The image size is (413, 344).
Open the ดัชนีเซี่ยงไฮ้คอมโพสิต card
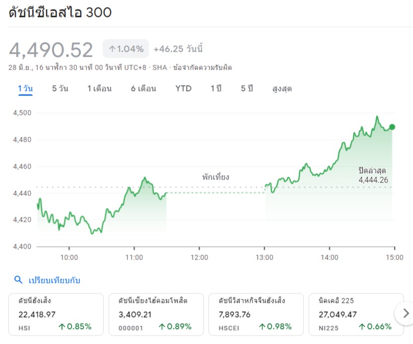pyautogui.click(x=155, y=314)
